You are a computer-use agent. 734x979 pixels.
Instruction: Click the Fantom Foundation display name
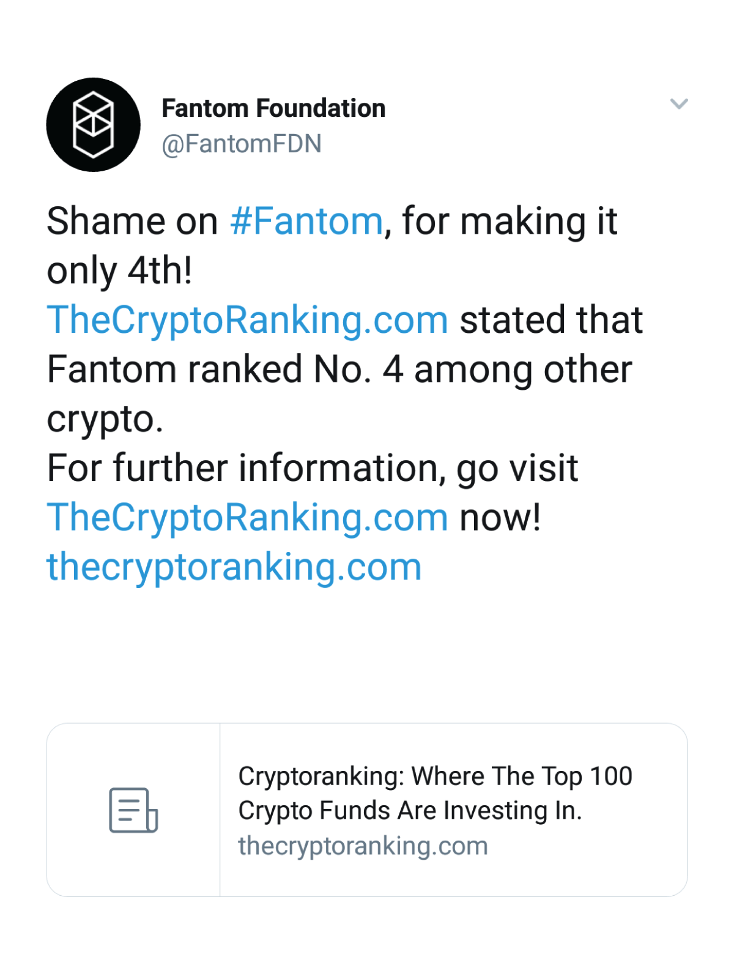[273, 108]
